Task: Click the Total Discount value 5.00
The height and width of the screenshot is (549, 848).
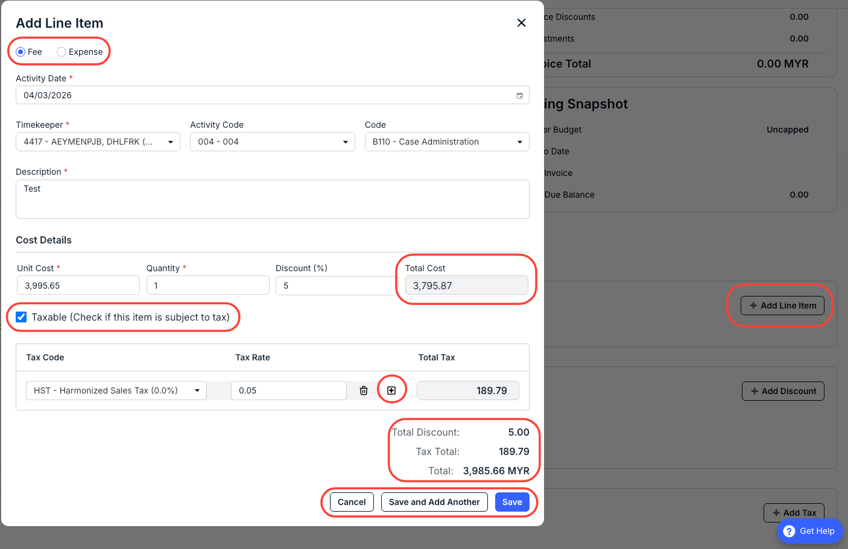Action: 519,432
